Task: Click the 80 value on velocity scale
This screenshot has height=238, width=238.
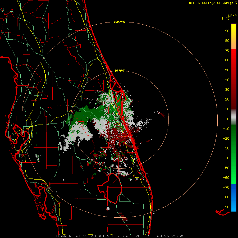Action: tap(227, 41)
